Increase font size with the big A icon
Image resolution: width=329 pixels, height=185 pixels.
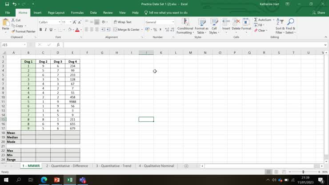coord(75,22)
